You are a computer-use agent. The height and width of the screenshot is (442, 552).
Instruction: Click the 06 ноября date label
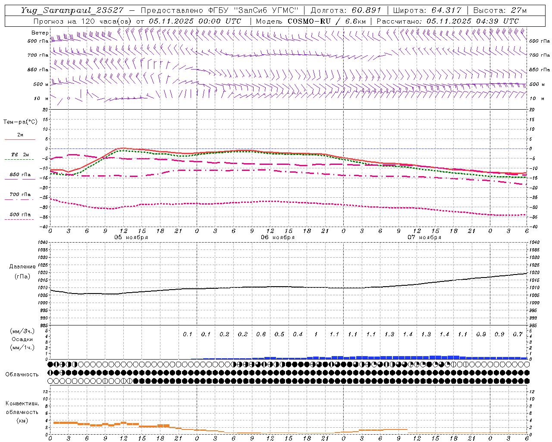(x=278, y=237)
